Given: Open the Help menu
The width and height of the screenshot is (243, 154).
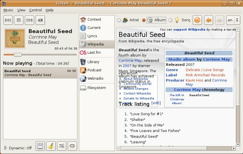Looking at the screenshot, I should point(49,10).
